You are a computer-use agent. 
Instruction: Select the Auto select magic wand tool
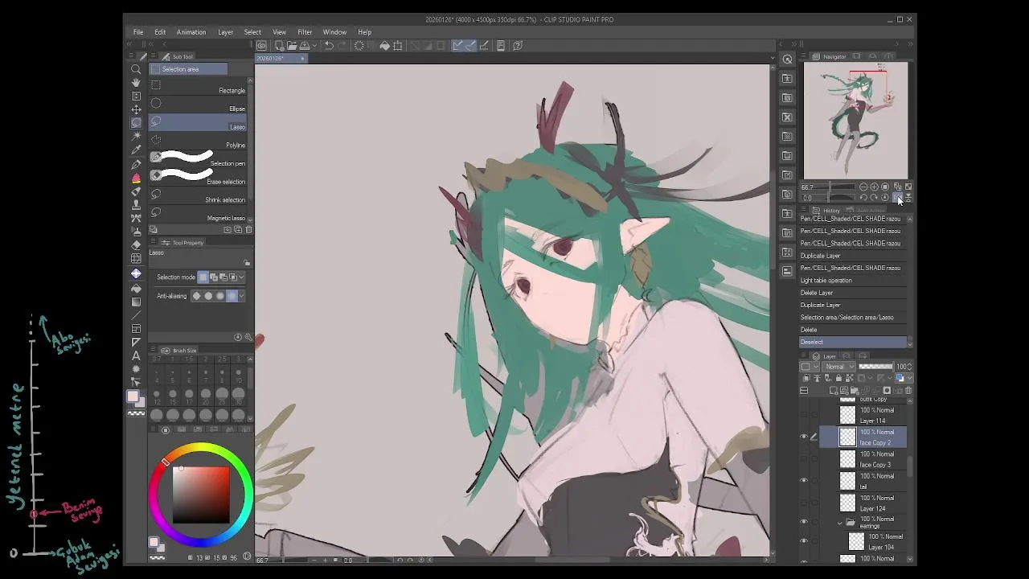pos(136,137)
